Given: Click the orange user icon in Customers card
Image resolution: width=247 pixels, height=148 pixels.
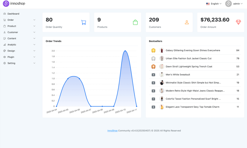Looking at the screenshot, I should tap(186, 22).
